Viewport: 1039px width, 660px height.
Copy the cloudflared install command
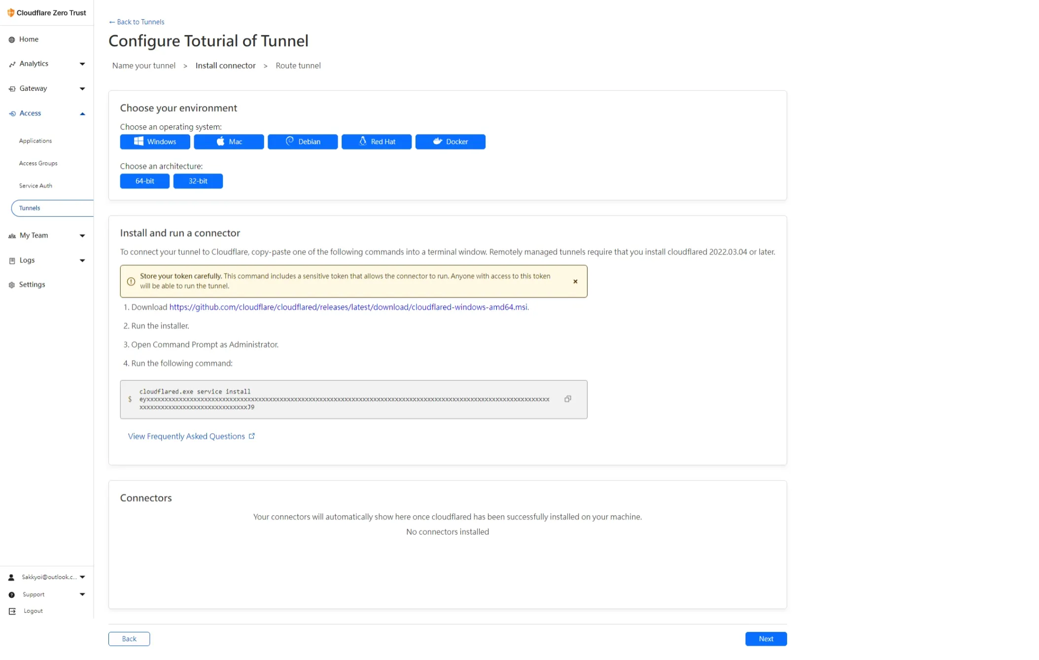(x=568, y=399)
